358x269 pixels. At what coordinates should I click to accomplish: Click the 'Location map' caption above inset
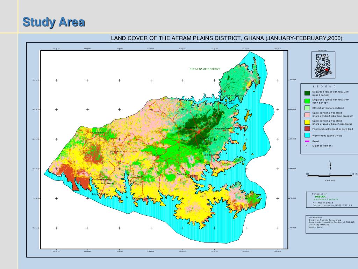[x=322, y=50]
